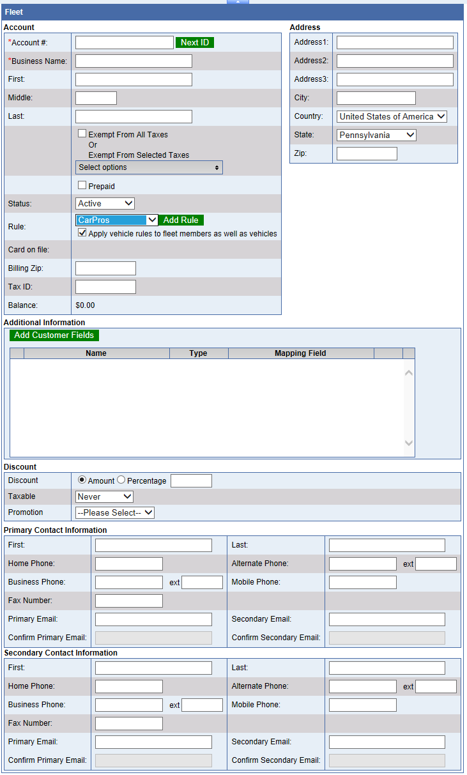The width and height of the screenshot is (467, 775).
Task: Enable Exempt From All Taxes checkbox
Action: [82, 134]
